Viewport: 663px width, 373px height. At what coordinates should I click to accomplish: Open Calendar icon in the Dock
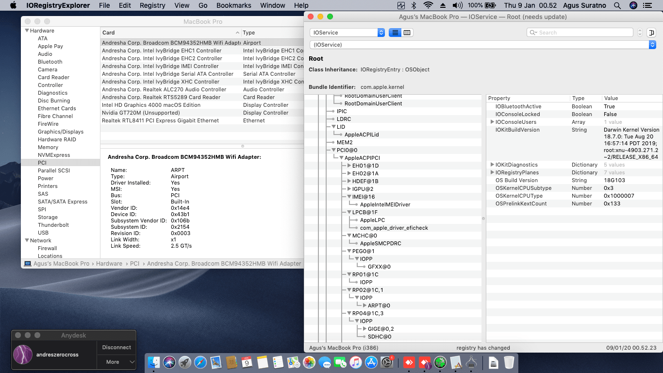(x=247, y=362)
